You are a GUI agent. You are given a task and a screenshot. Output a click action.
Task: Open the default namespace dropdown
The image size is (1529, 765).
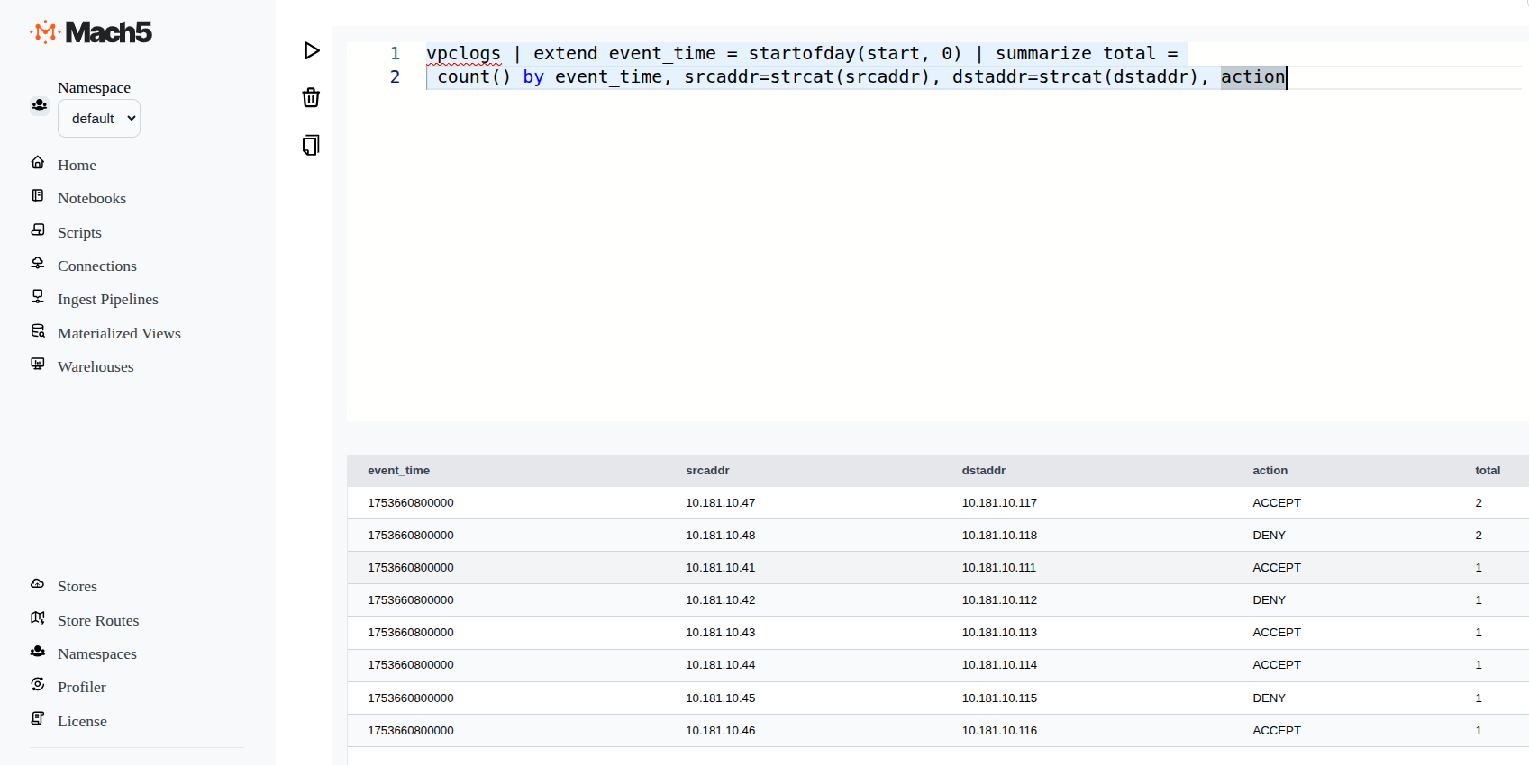click(x=99, y=119)
